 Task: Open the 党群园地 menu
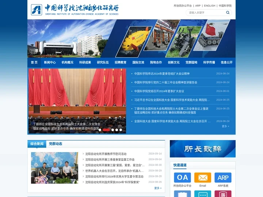click(191, 62)
